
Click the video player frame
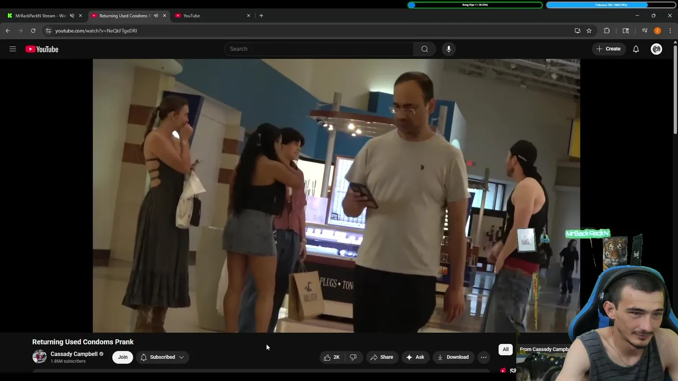[336, 196]
